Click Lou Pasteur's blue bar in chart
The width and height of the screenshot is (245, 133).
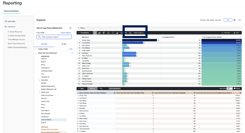point(132,43)
